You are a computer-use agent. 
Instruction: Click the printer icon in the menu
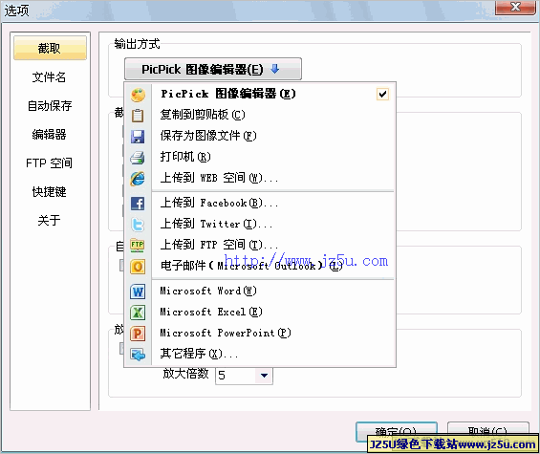[138, 158]
